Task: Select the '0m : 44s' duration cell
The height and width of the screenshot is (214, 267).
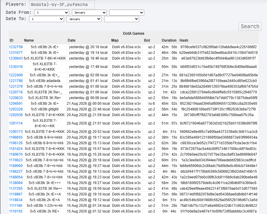Action: 169,211
